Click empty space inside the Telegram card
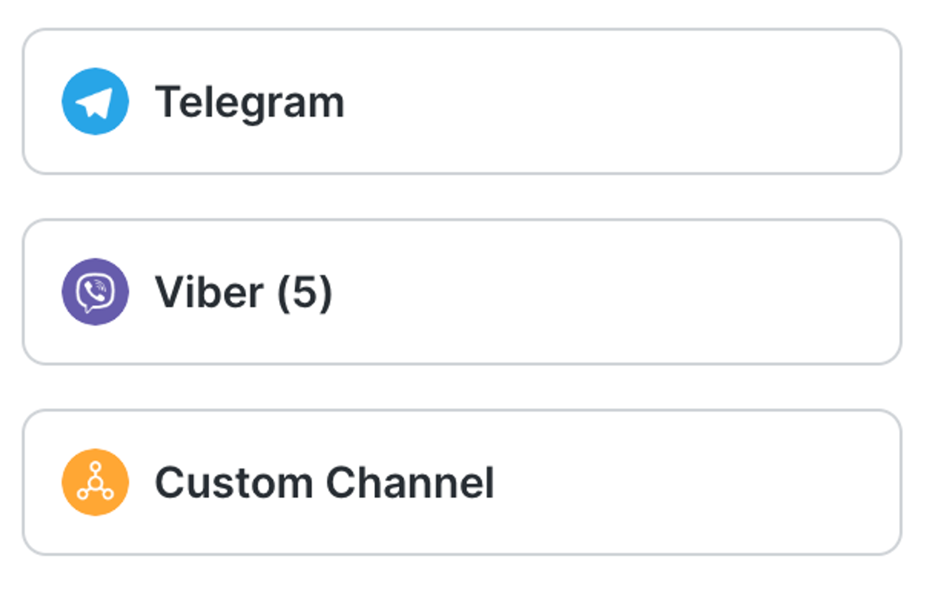933x592 pixels. 606,101
